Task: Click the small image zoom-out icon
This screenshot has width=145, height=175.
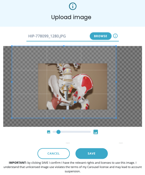Action: pos(49,132)
